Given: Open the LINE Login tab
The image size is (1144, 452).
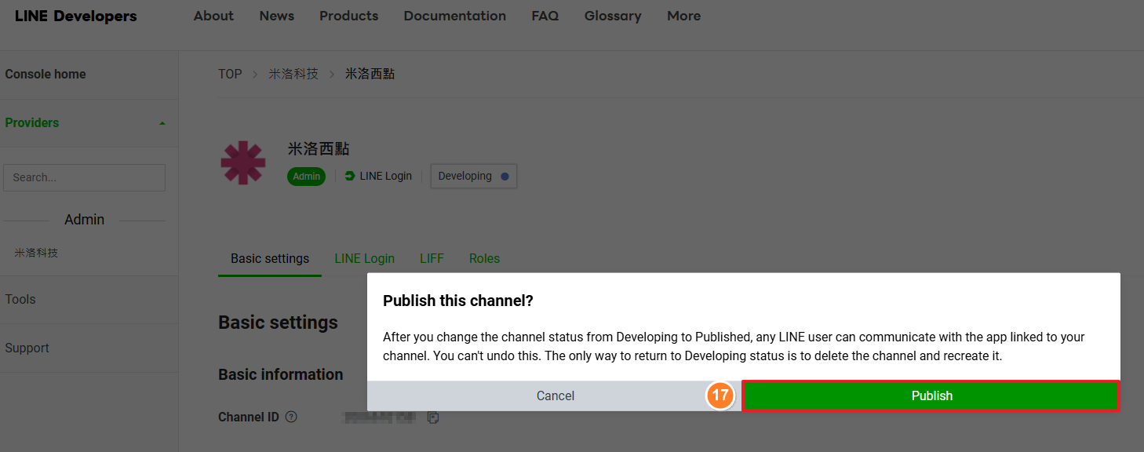Looking at the screenshot, I should coord(364,258).
